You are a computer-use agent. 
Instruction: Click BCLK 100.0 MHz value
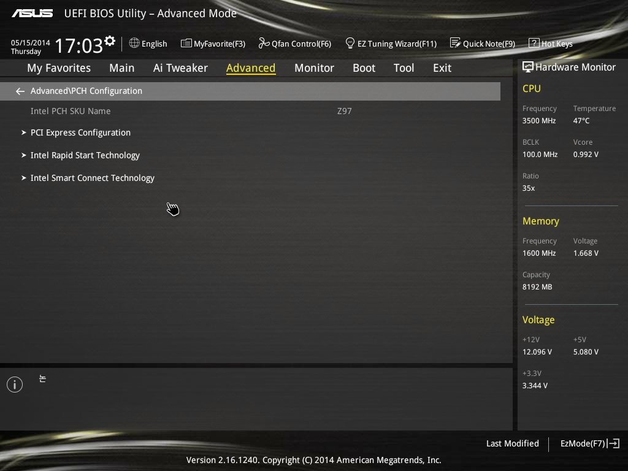point(540,154)
